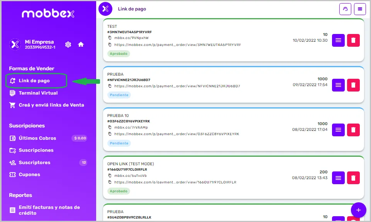This screenshot has width=371, height=222.
Task: Click the Mi Empresa X logo avatar
Action: tap(15, 44)
